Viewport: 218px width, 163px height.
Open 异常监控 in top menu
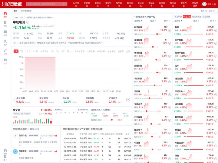click(x=162, y=4)
